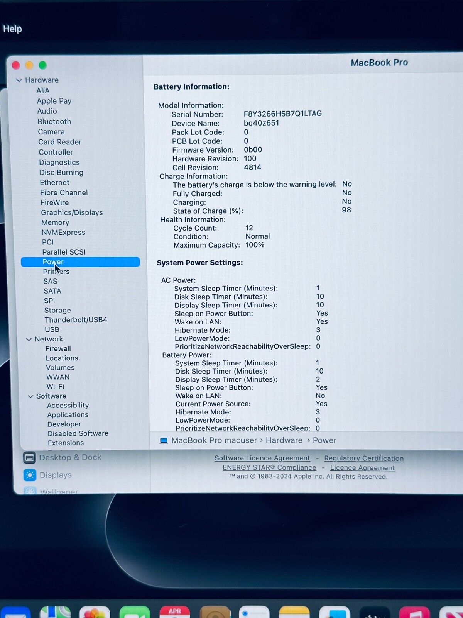Open the Software Licence Agreement link
The width and height of the screenshot is (463, 618).
(262, 458)
